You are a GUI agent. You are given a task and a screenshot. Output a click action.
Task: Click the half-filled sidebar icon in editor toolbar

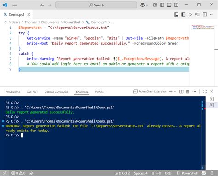[183, 15]
